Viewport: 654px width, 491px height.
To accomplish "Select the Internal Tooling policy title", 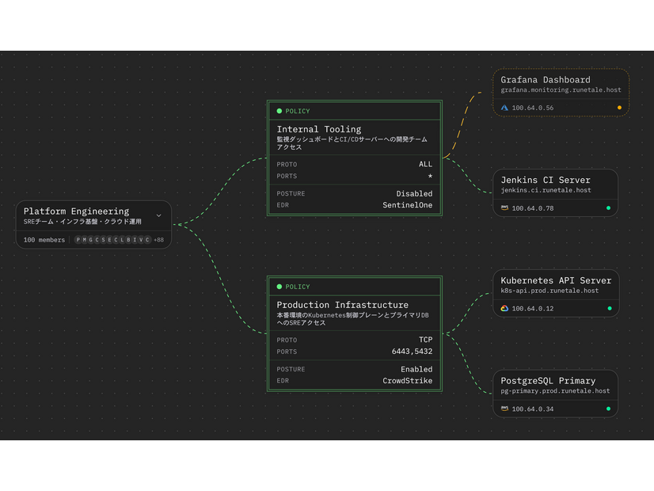I will click(318, 129).
